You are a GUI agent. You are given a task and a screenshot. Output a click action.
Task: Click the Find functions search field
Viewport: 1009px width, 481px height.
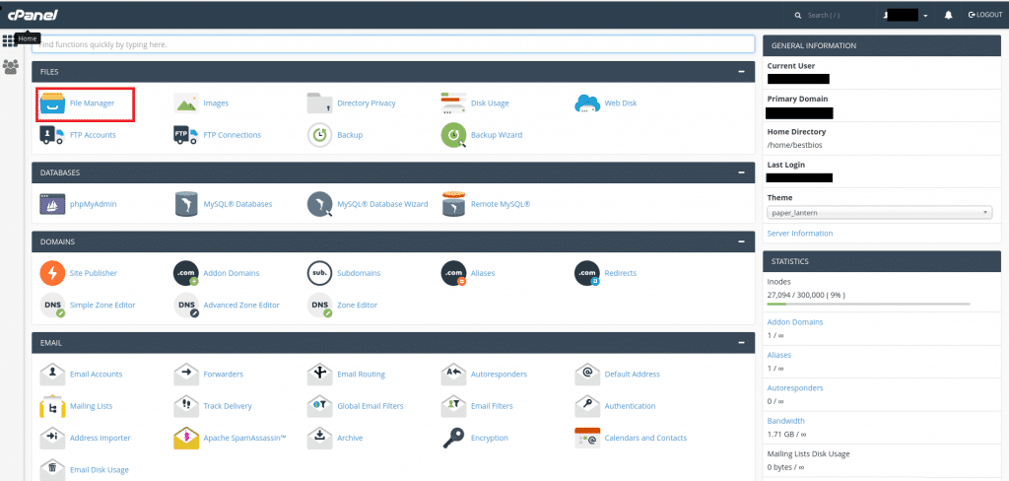point(392,44)
